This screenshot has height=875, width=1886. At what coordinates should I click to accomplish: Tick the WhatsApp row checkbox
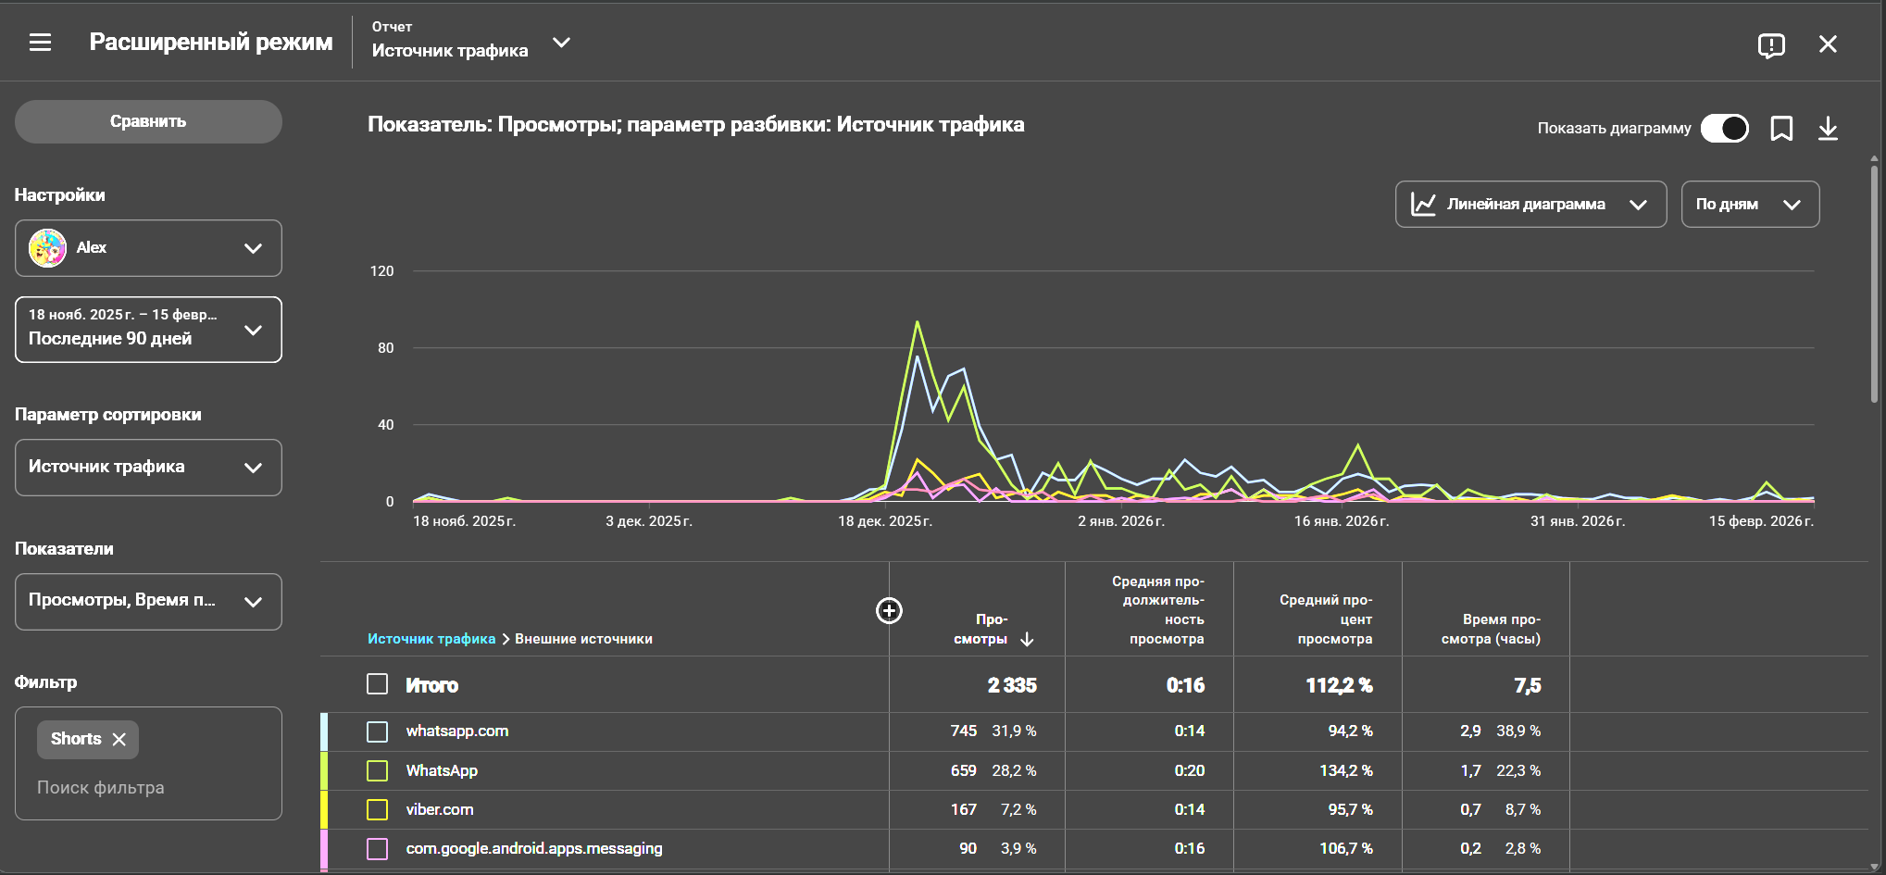coord(377,770)
